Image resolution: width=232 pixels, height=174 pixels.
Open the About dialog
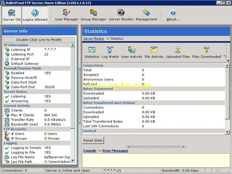pos(173,15)
